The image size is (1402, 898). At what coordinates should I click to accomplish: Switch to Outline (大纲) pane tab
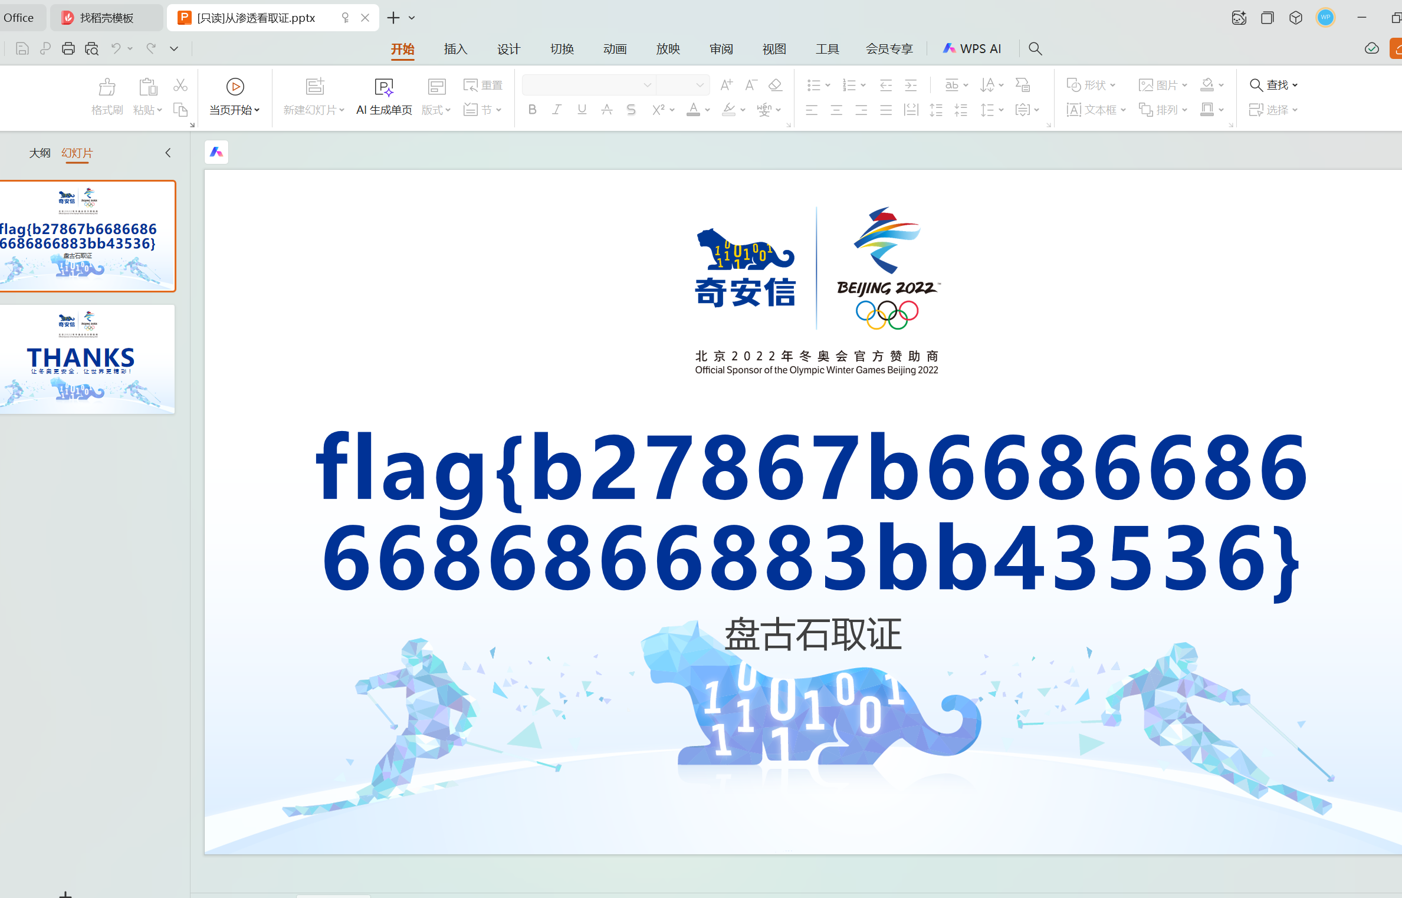[x=40, y=153]
